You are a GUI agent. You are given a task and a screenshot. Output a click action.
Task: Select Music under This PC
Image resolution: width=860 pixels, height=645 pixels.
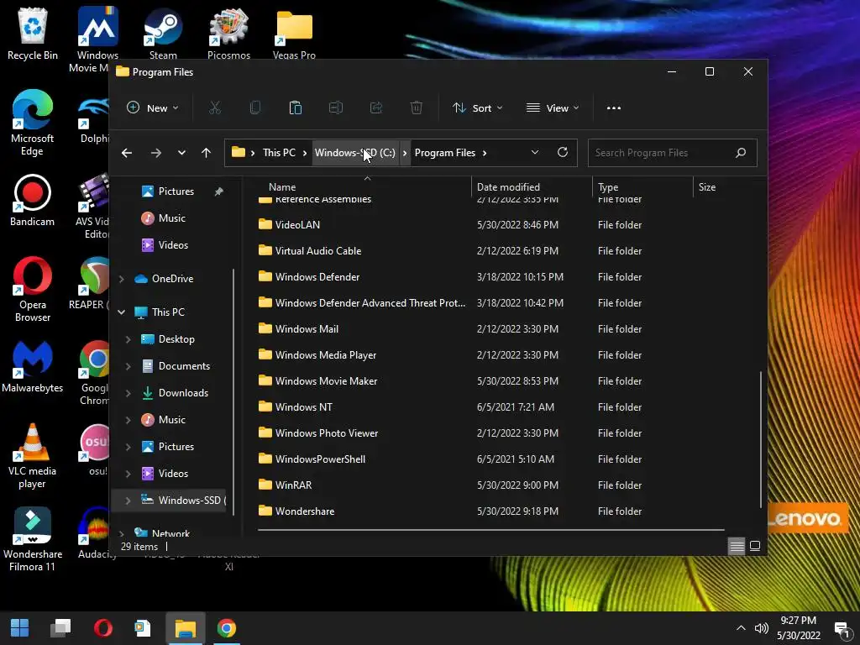tap(171, 420)
